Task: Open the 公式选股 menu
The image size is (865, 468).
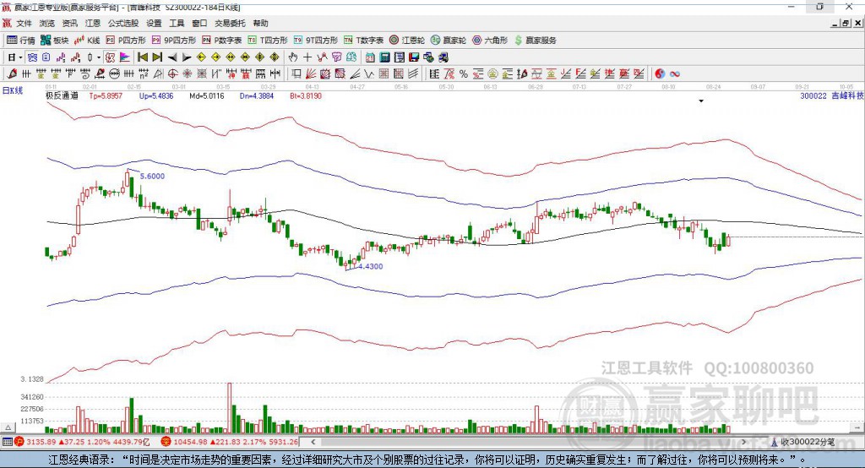Action: point(123,23)
